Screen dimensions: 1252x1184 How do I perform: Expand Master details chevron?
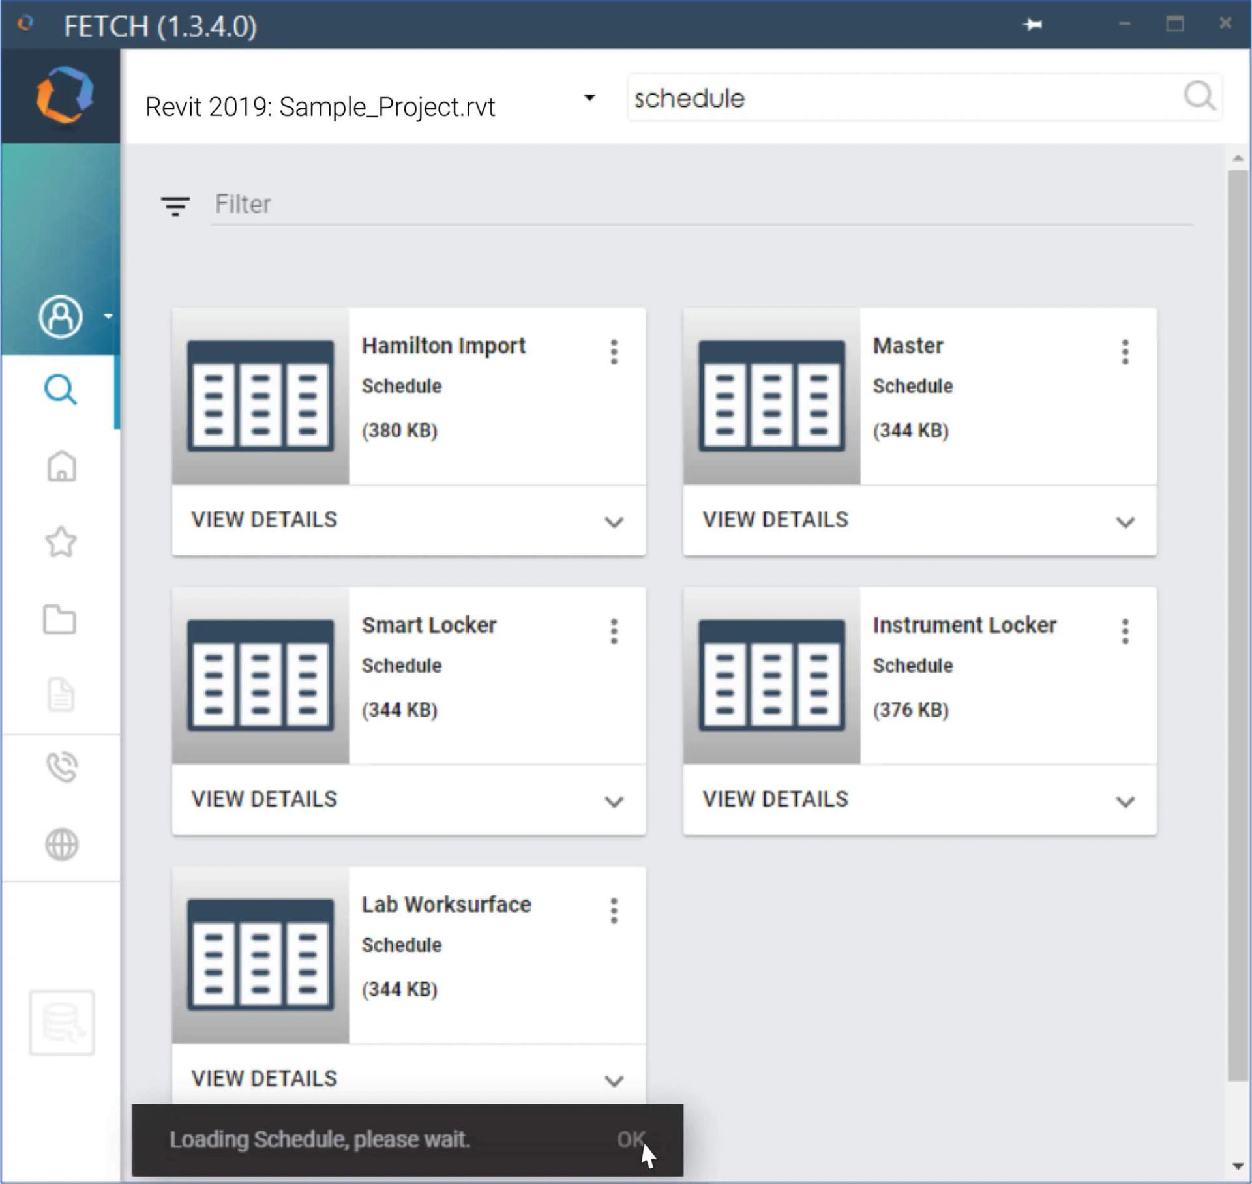[1125, 522]
